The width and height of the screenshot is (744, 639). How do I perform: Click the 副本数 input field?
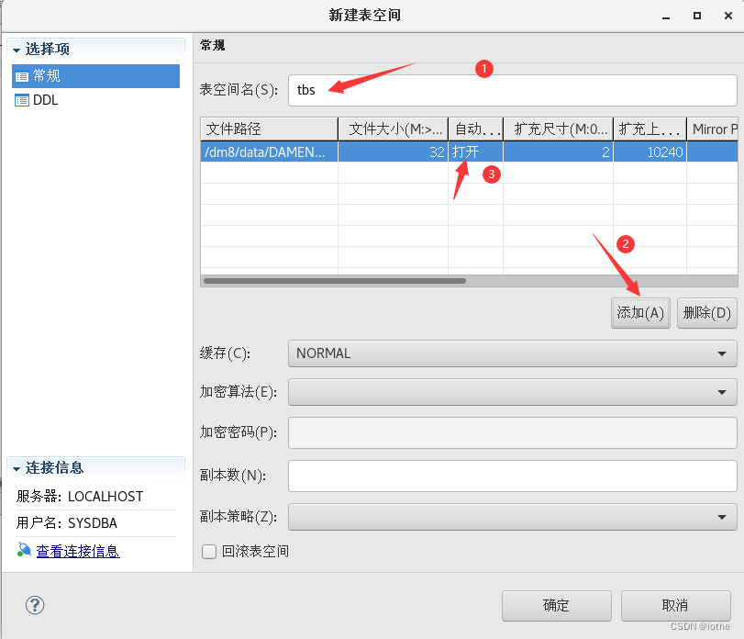tap(512, 476)
